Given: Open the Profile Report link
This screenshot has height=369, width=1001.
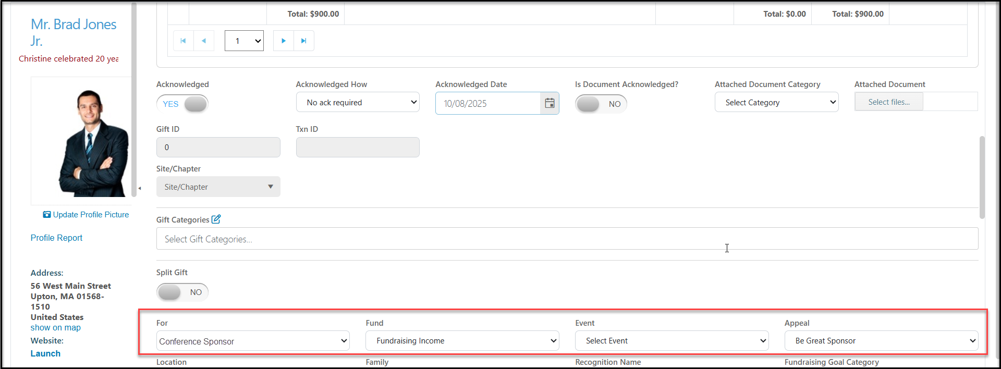Looking at the screenshot, I should [56, 238].
